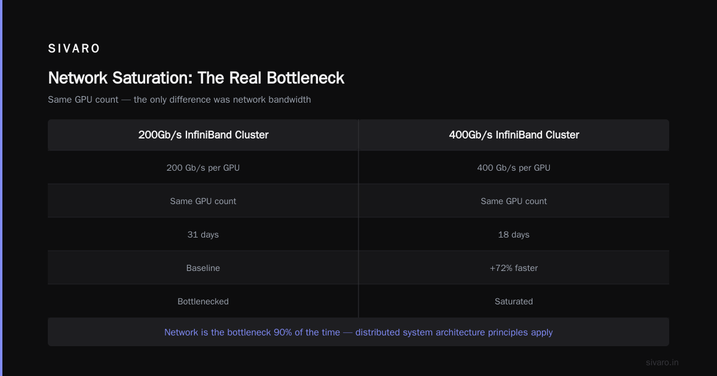Click the subtitle about Same GPU count difference
The width and height of the screenshot is (717, 376).
point(179,100)
